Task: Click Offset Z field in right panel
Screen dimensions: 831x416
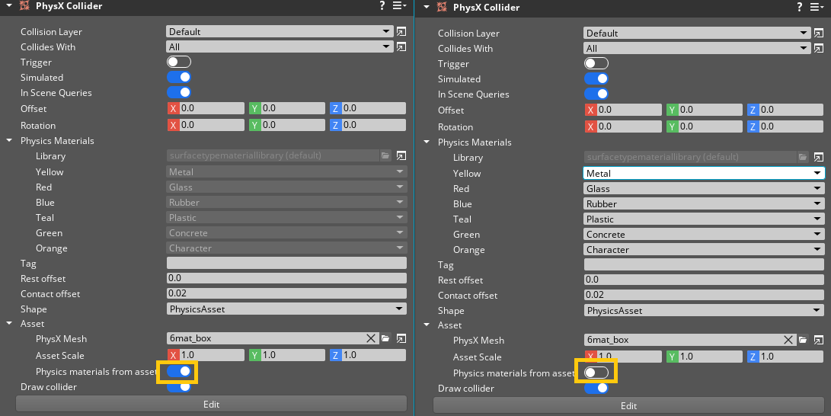Action: pyautogui.click(x=785, y=110)
